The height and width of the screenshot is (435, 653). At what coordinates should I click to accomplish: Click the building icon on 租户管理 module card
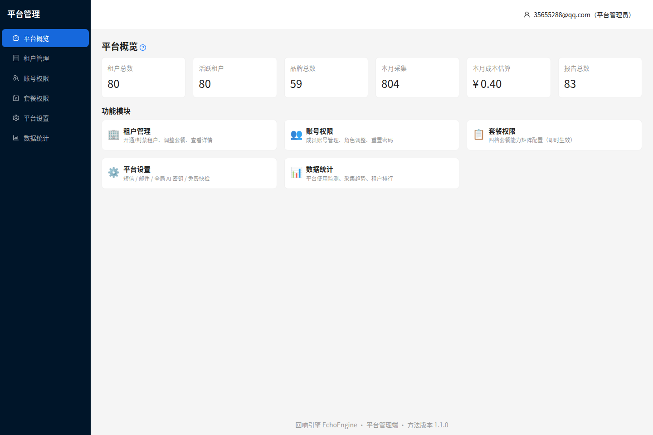pyautogui.click(x=114, y=135)
